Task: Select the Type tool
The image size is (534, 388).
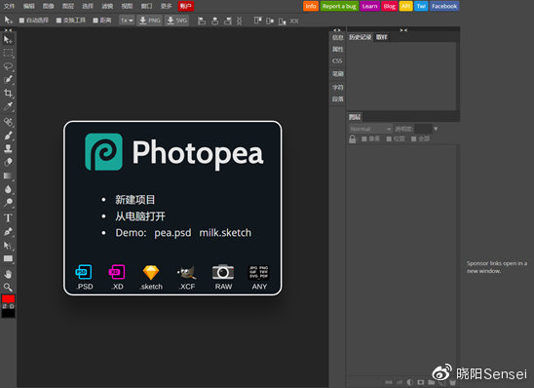Action: [x=8, y=218]
